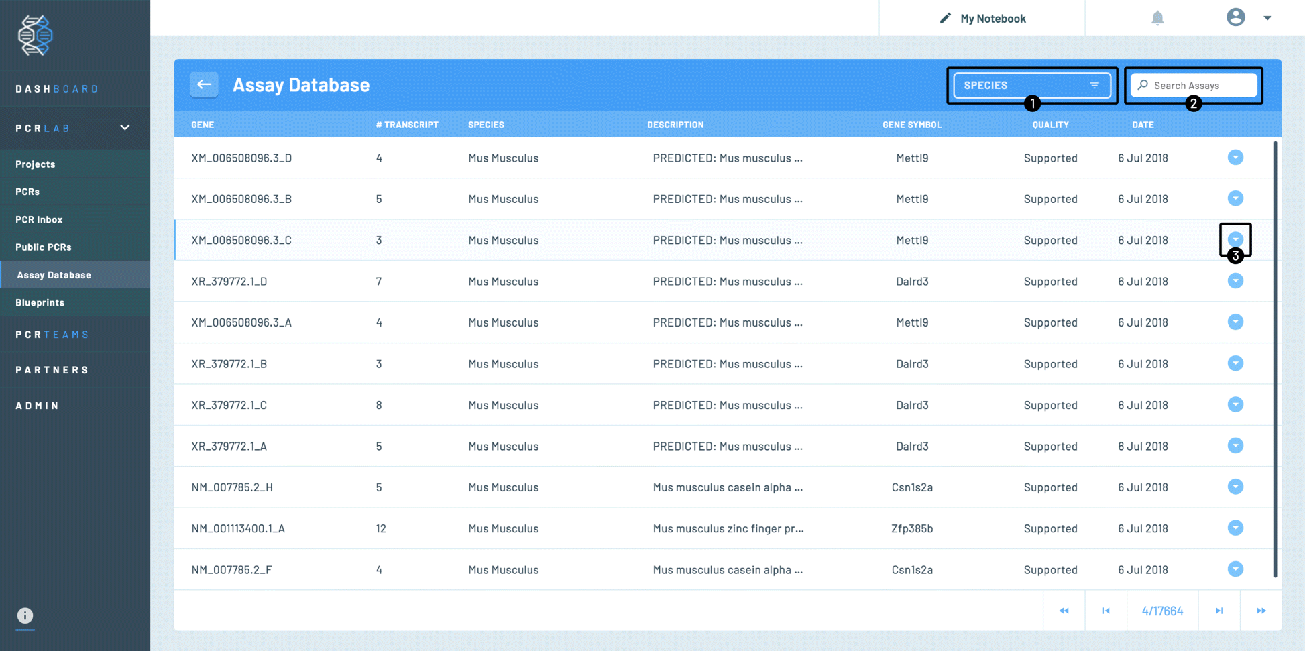Screen dimensions: 1305x651
Task: Sort by DESCRIPTION column header
Action: point(675,125)
